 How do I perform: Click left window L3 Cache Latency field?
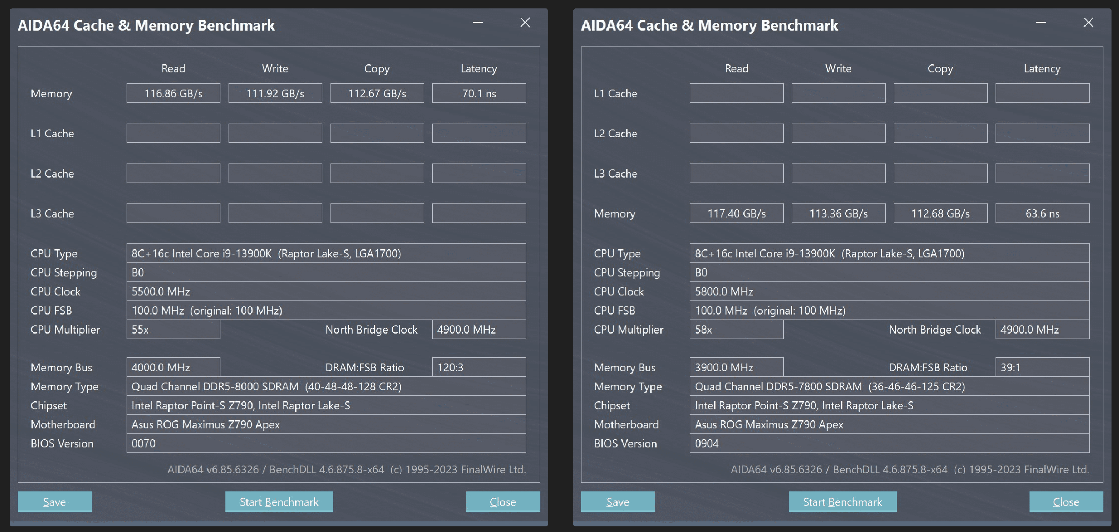tap(479, 213)
